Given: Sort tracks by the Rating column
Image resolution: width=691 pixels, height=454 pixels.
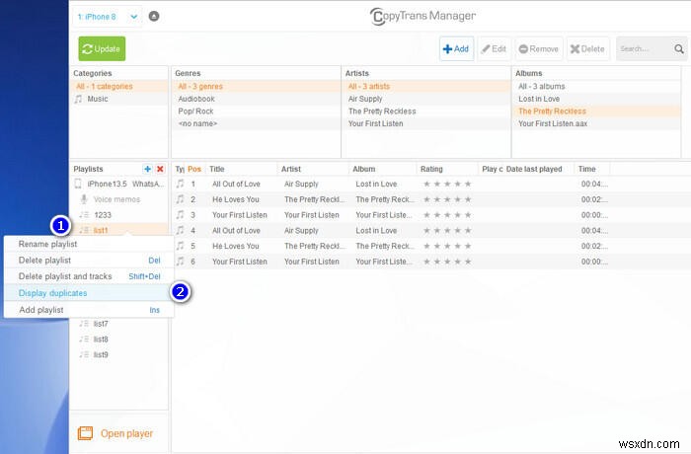Looking at the screenshot, I should click(x=447, y=169).
